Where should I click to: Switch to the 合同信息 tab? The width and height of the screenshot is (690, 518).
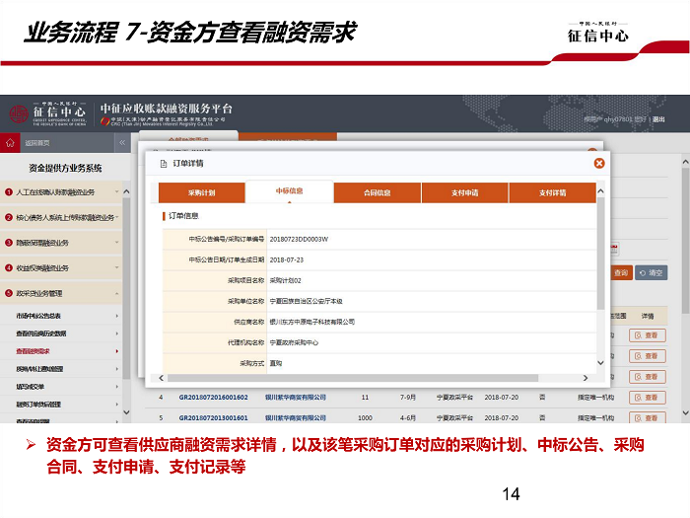[377, 192]
